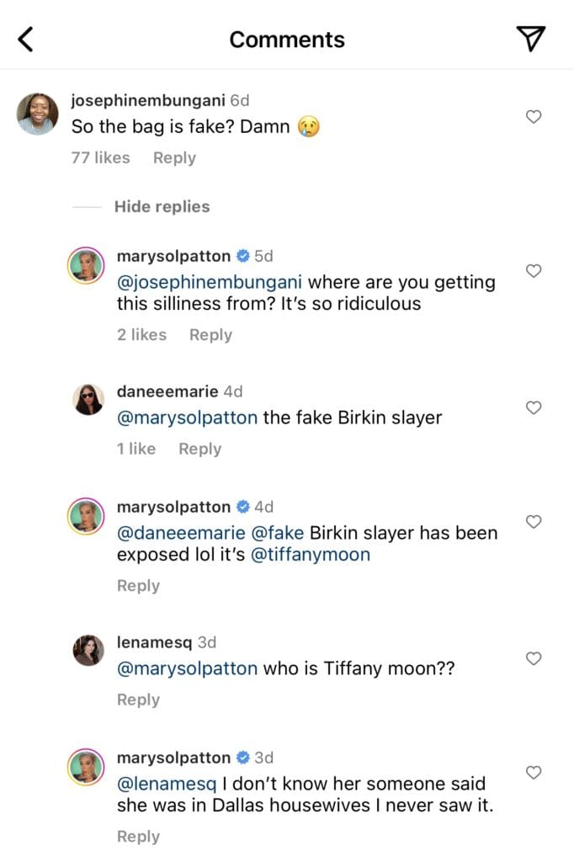
Task: Like josephinembungani's comment with the heart
Action: 533,116
